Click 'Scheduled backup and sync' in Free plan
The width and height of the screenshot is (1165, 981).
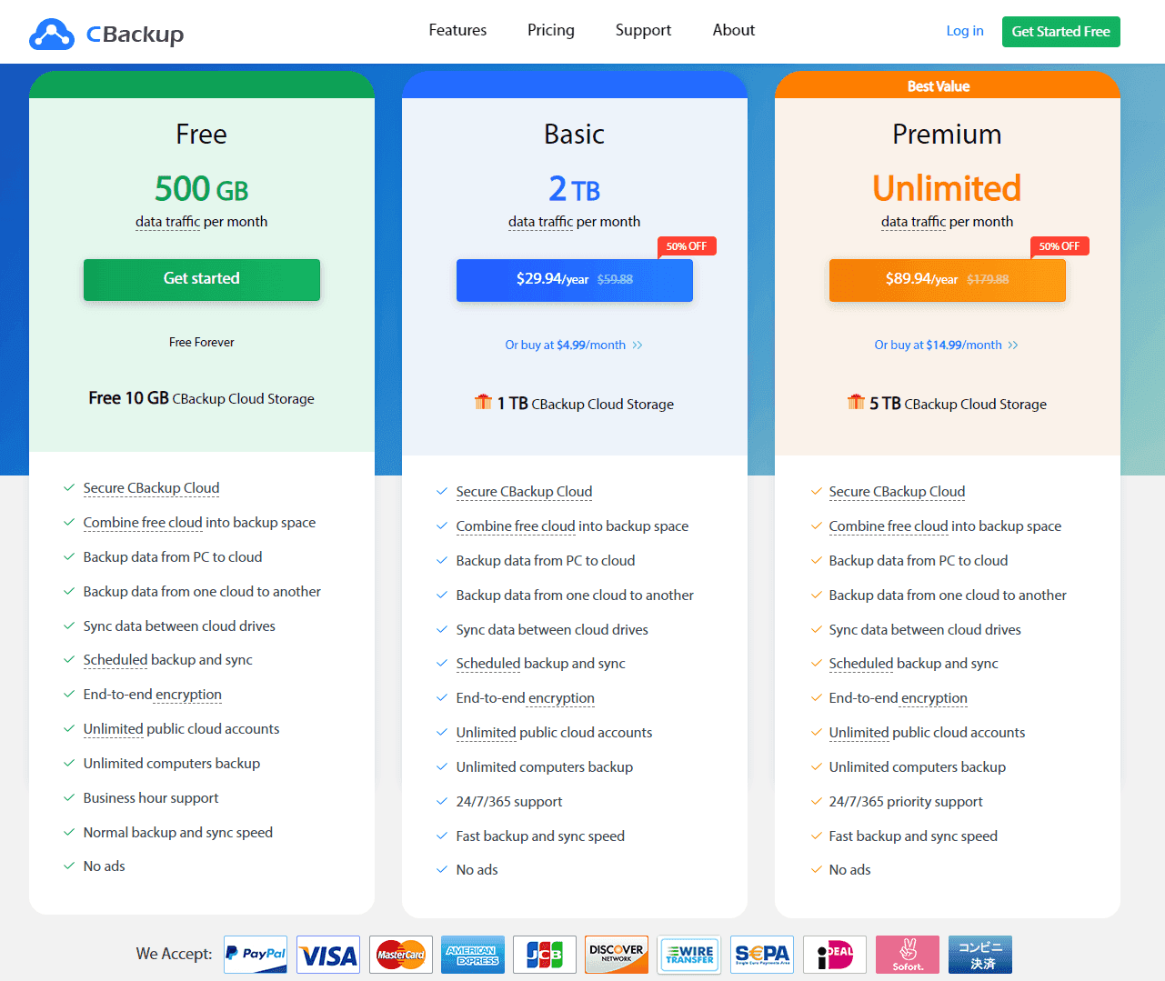(167, 660)
